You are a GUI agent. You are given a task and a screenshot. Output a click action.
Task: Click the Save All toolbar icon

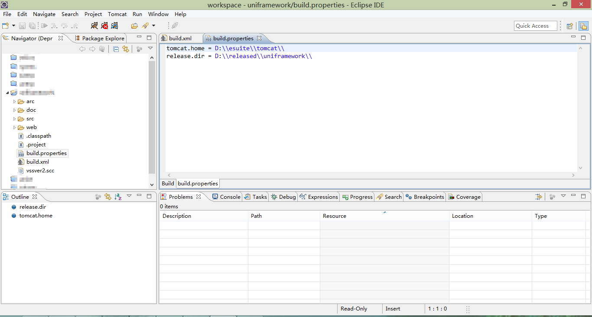32,26
